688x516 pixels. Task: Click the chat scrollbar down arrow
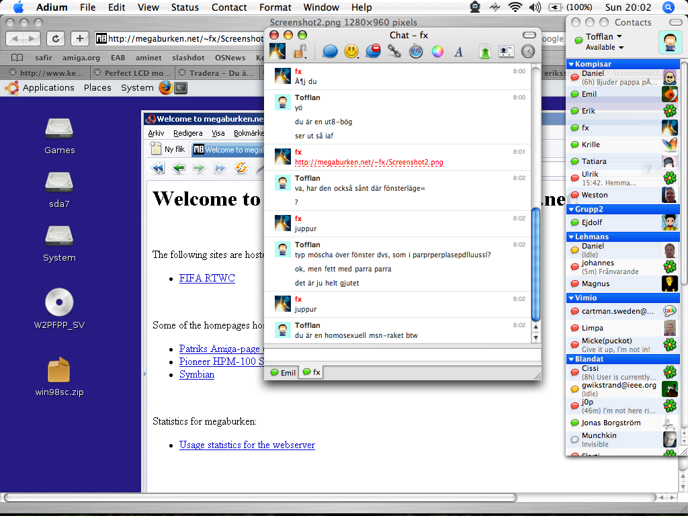click(535, 338)
